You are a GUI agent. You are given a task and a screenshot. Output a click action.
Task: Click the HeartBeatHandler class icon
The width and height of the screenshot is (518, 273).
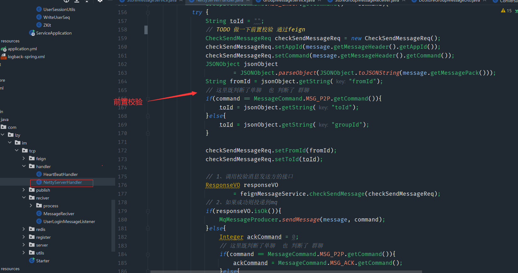39,174
